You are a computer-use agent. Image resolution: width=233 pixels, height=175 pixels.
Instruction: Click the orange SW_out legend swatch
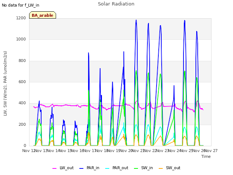pos(161,168)
